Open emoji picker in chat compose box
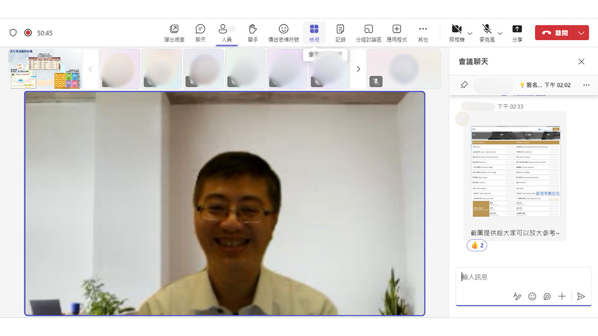The width and height of the screenshot is (598, 336). click(532, 296)
